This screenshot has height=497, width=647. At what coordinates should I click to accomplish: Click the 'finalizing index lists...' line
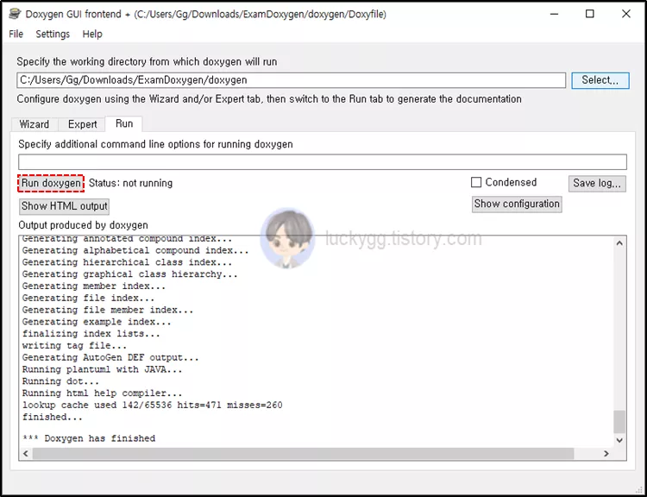pyautogui.click(x=91, y=334)
